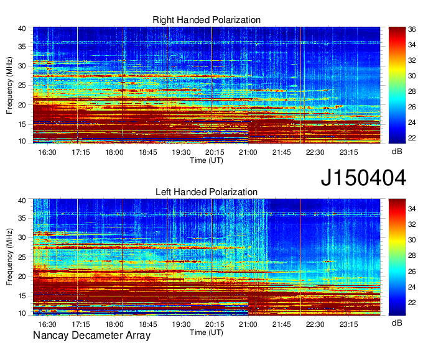Click the "34" value on Right Handed colorbar
Screen dimensions: 423x343
(412, 45)
